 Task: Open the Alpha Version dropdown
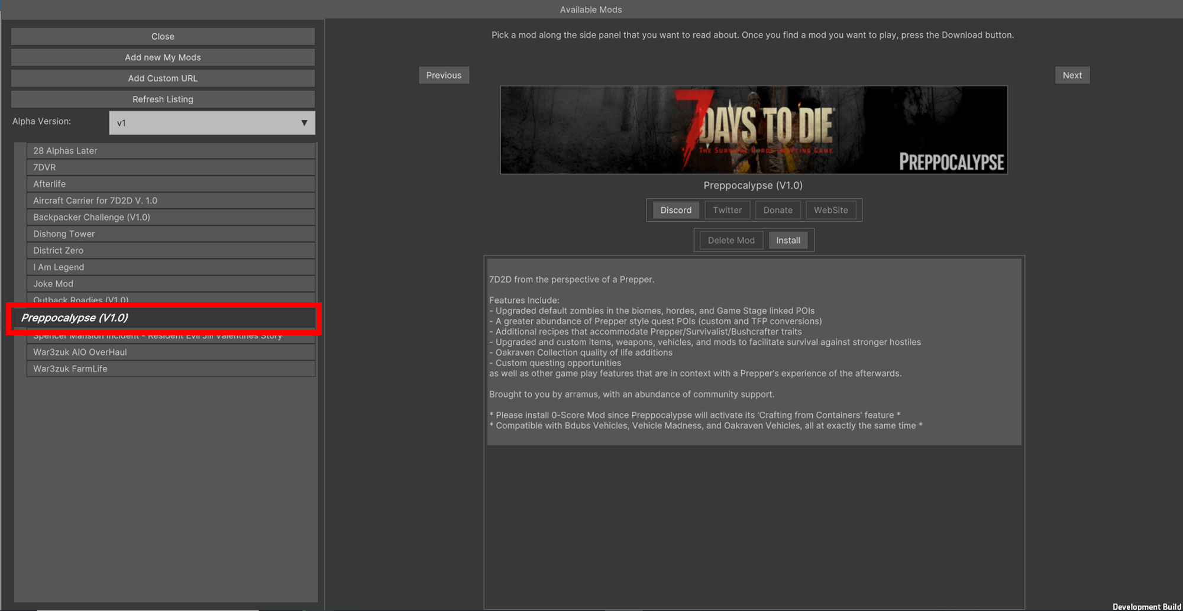pos(212,123)
